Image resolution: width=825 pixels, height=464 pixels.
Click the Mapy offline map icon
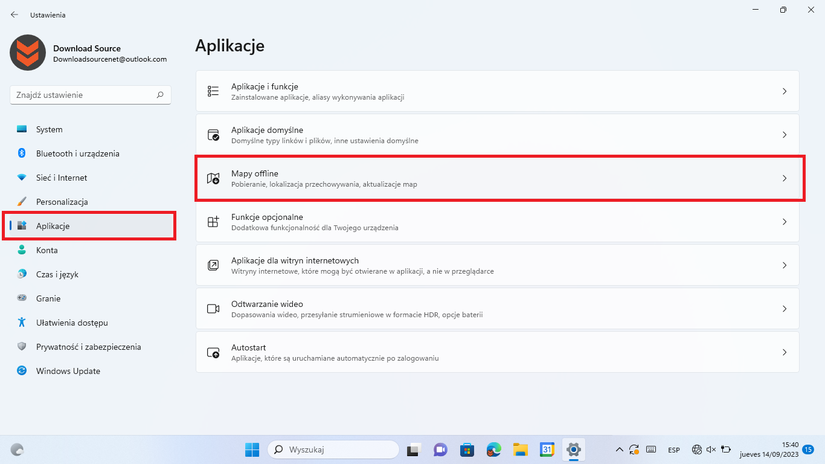[213, 178]
